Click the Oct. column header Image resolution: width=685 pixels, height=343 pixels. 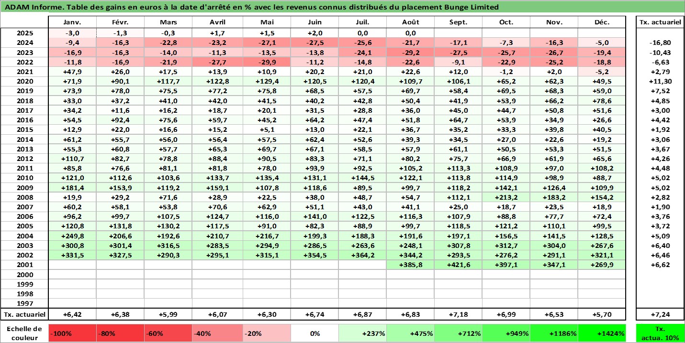click(506, 22)
